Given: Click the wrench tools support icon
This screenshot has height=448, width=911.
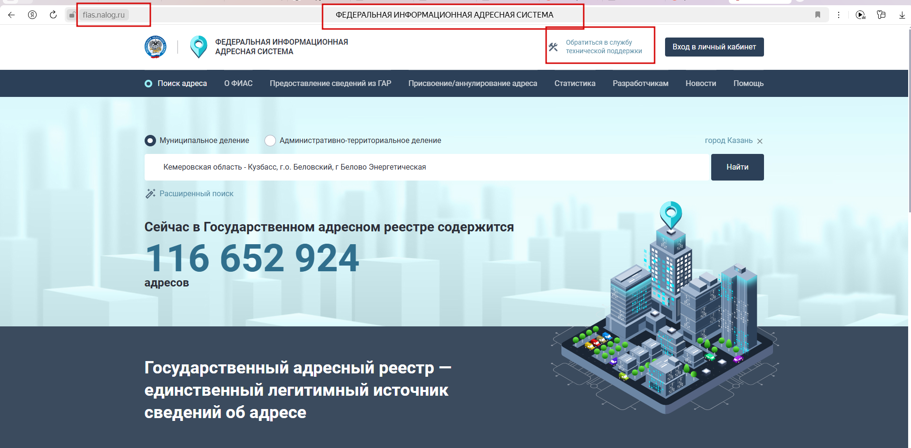Looking at the screenshot, I should pyautogui.click(x=553, y=47).
